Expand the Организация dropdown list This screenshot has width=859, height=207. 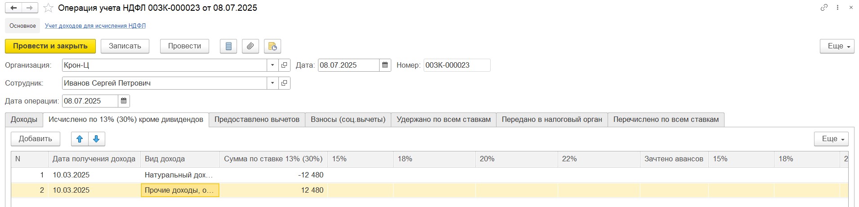coord(273,65)
